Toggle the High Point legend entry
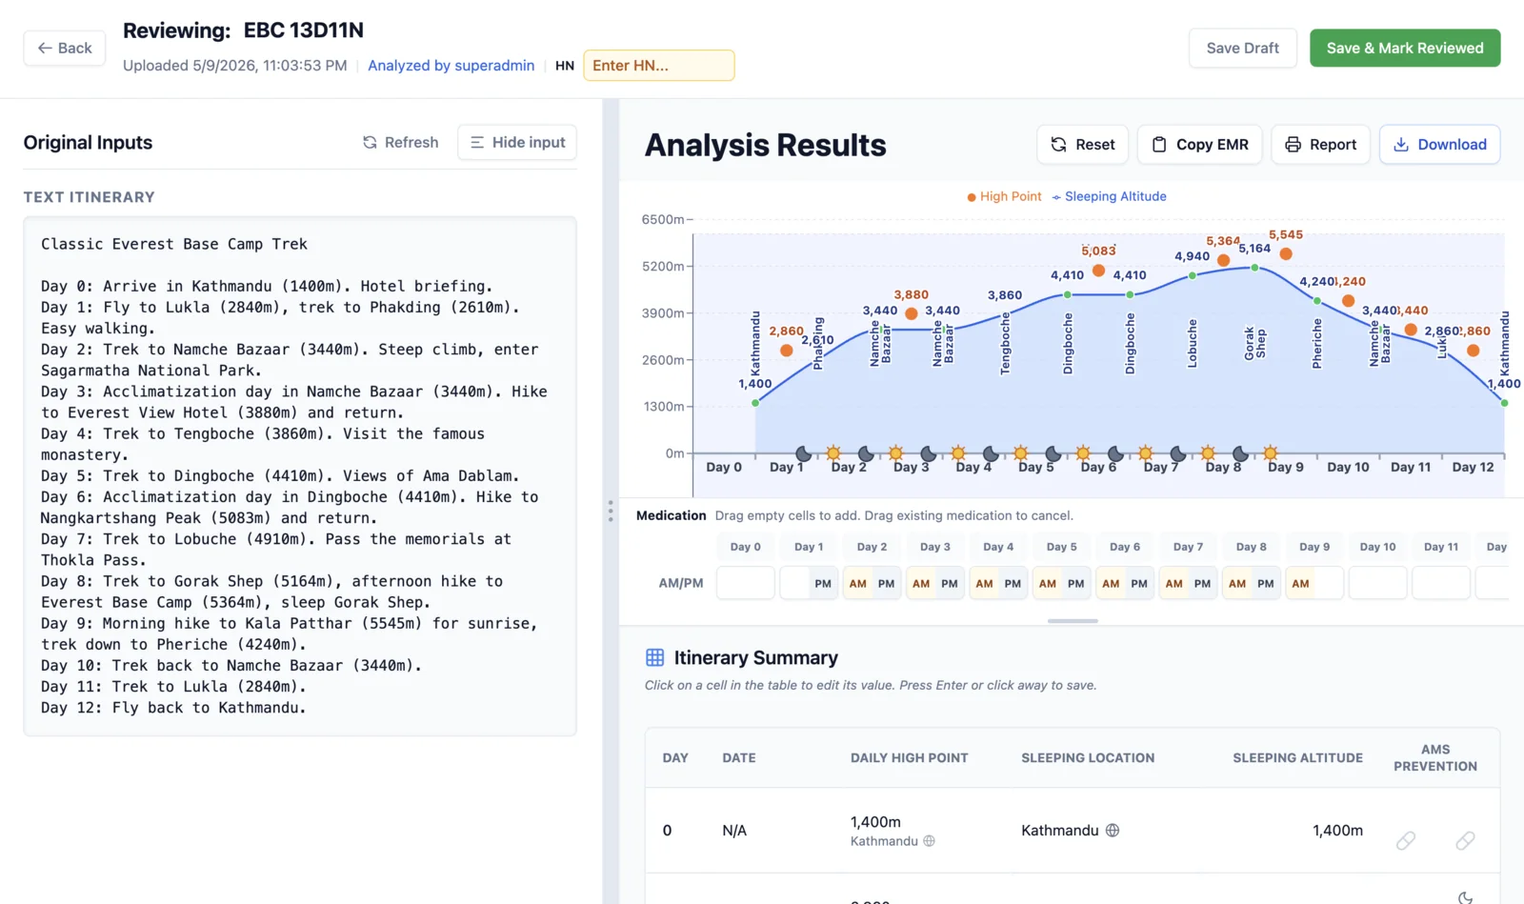 coord(1004,196)
